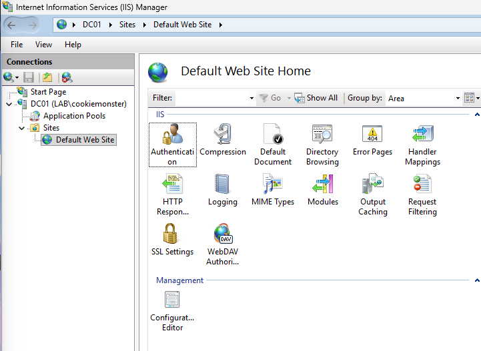Collapse the IIS section group
The image size is (481, 351).
pyautogui.click(x=477, y=115)
